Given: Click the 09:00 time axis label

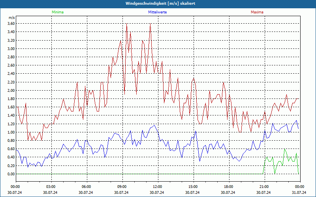Looking at the screenshot, I should pyautogui.click(x=122, y=186).
